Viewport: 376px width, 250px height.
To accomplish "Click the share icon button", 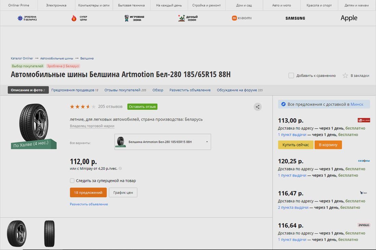I will click(258, 107).
